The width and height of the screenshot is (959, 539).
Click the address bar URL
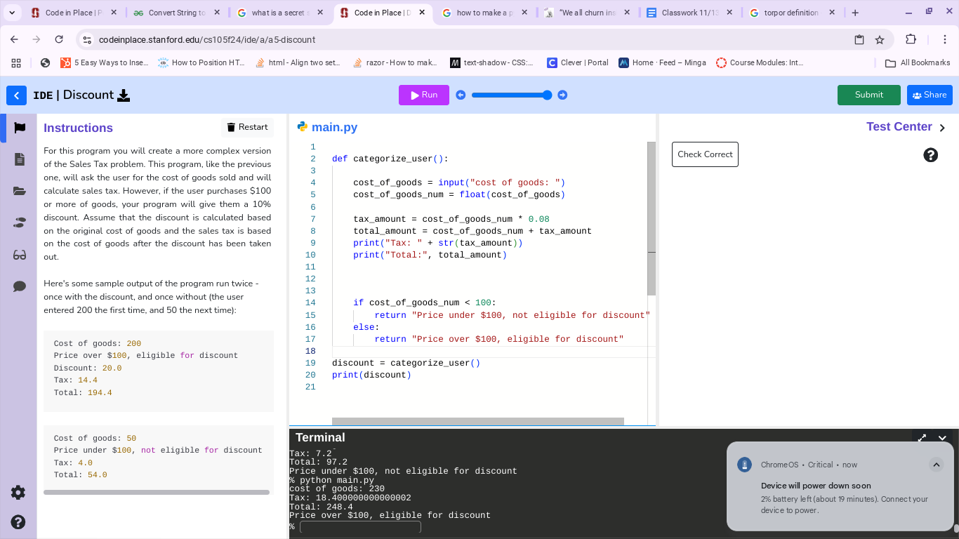coord(207,40)
